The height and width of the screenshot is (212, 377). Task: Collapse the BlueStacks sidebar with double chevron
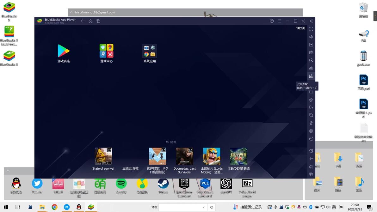311,21
